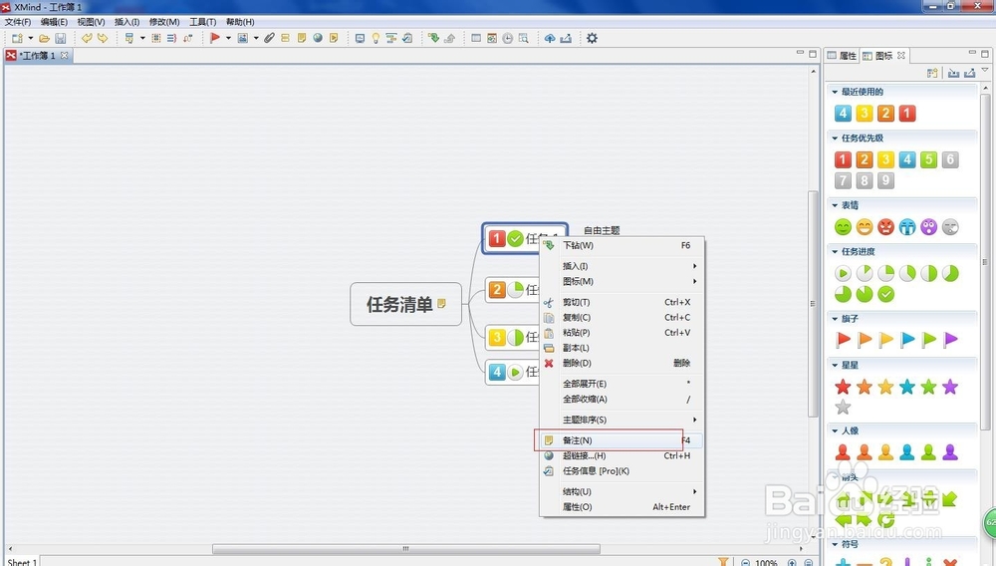Image resolution: width=996 pixels, height=566 pixels.
Task: Collapse the 旗子 marker group
Action: point(835,319)
